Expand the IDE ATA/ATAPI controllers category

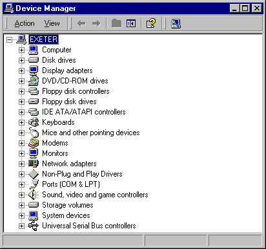(21, 112)
